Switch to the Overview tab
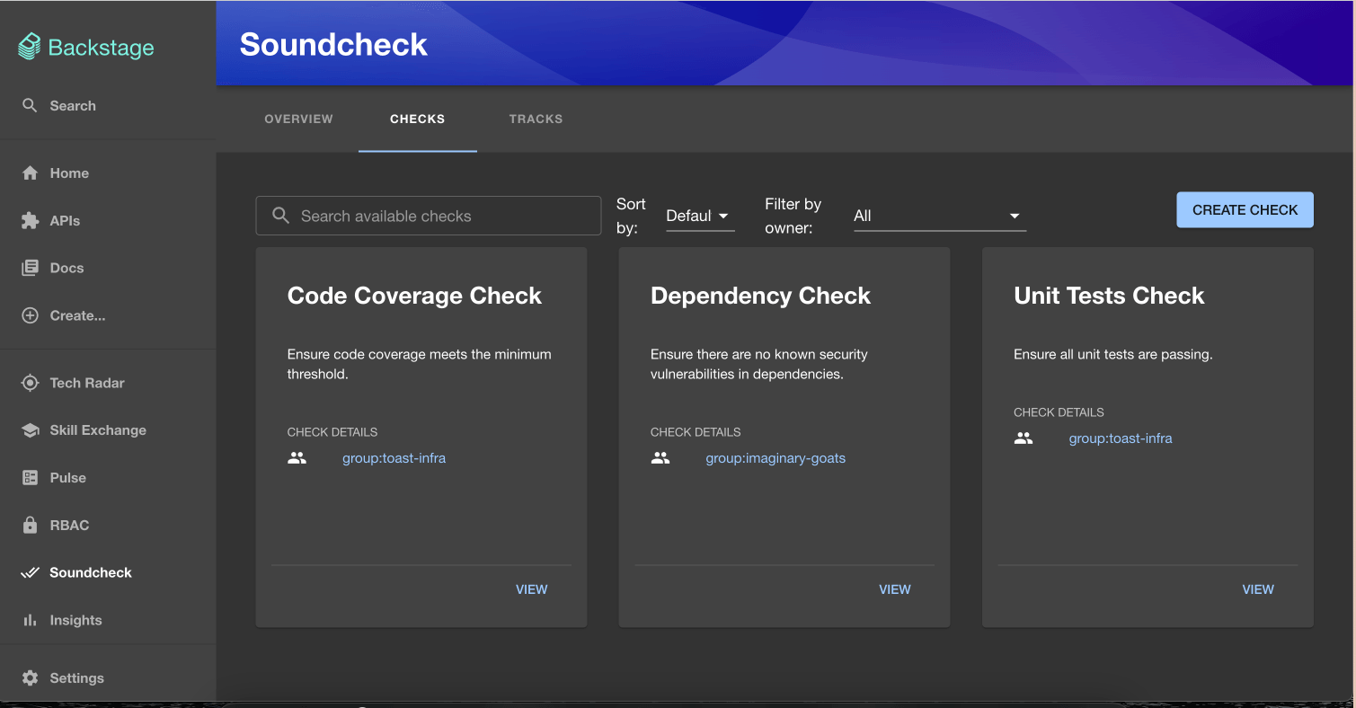The width and height of the screenshot is (1356, 708). (x=298, y=119)
